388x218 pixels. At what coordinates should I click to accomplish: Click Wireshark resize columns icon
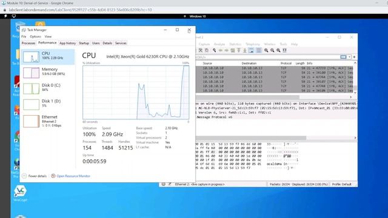pos(284,50)
